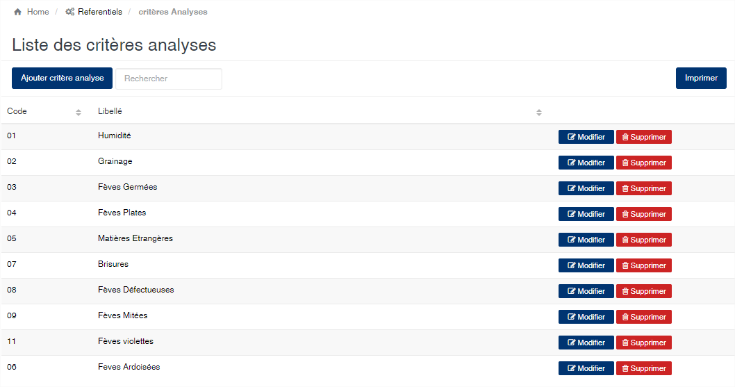Click the edit pencil icon for Humidité

coord(572,137)
